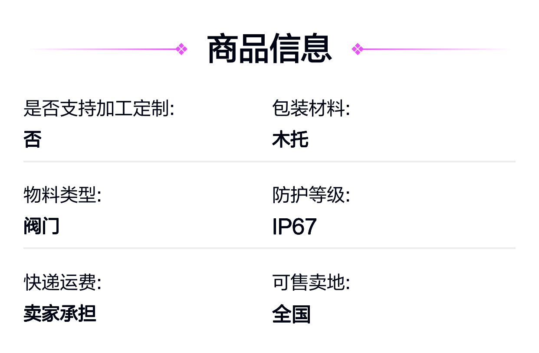Screen dimensions: 539x353
Task: Select the 防护等级 label
Action: coord(311,195)
